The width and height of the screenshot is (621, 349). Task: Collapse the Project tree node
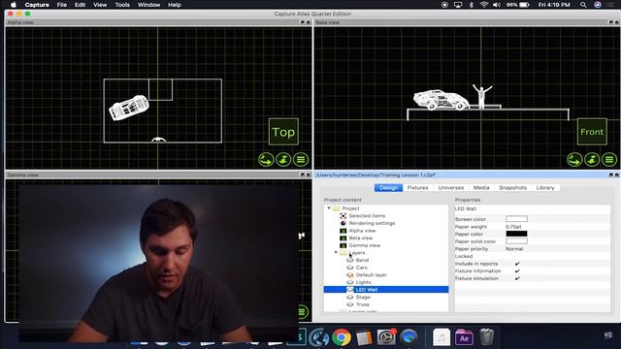click(x=329, y=208)
